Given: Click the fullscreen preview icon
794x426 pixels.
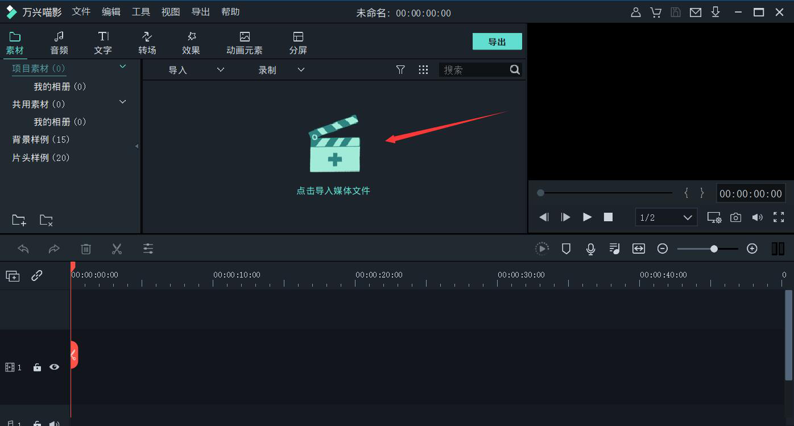Looking at the screenshot, I should (x=779, y=217).
